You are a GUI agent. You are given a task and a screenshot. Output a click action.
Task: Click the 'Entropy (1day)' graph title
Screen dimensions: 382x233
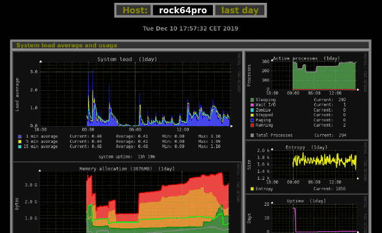tap(307, 147)
